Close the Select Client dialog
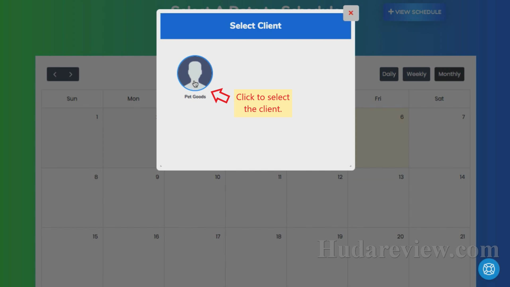The image size is (510, 287). pos(351,13)
